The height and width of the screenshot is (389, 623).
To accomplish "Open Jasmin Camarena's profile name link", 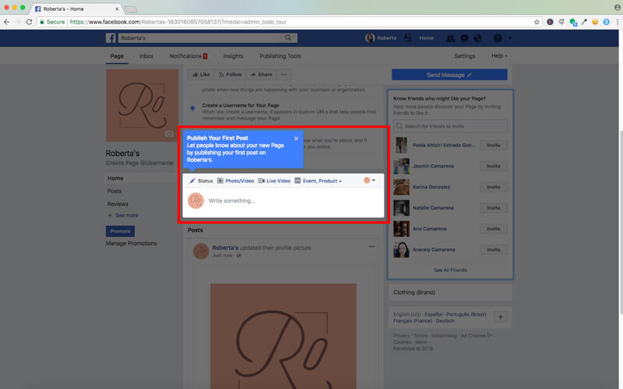I will point(433,166).
